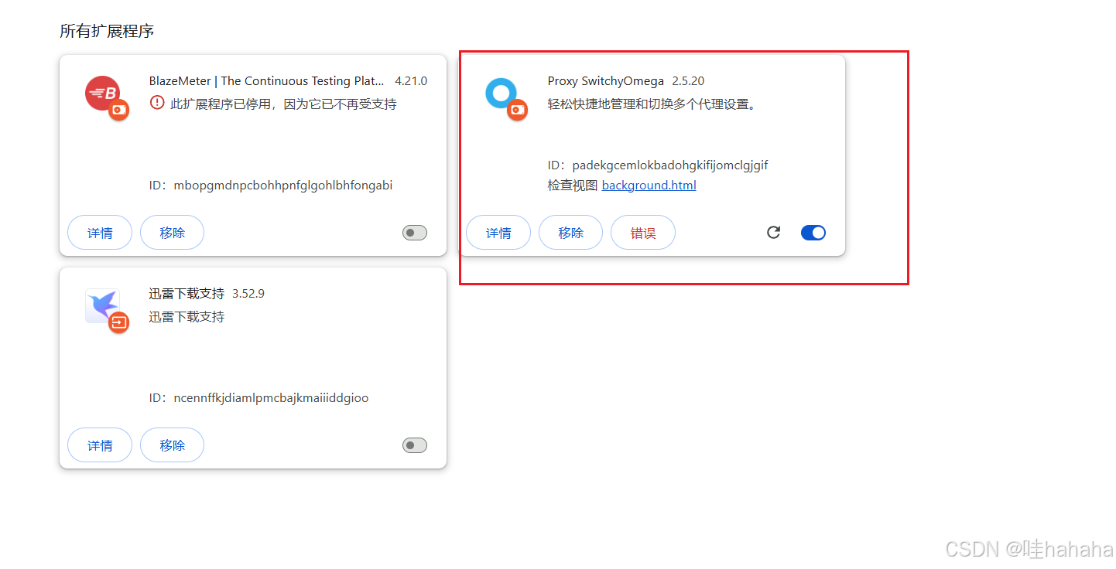Click 移除 on the 迅雷下载支持 card
The width and height of the screenshot is (1116, 569).
tap(173, 445)
